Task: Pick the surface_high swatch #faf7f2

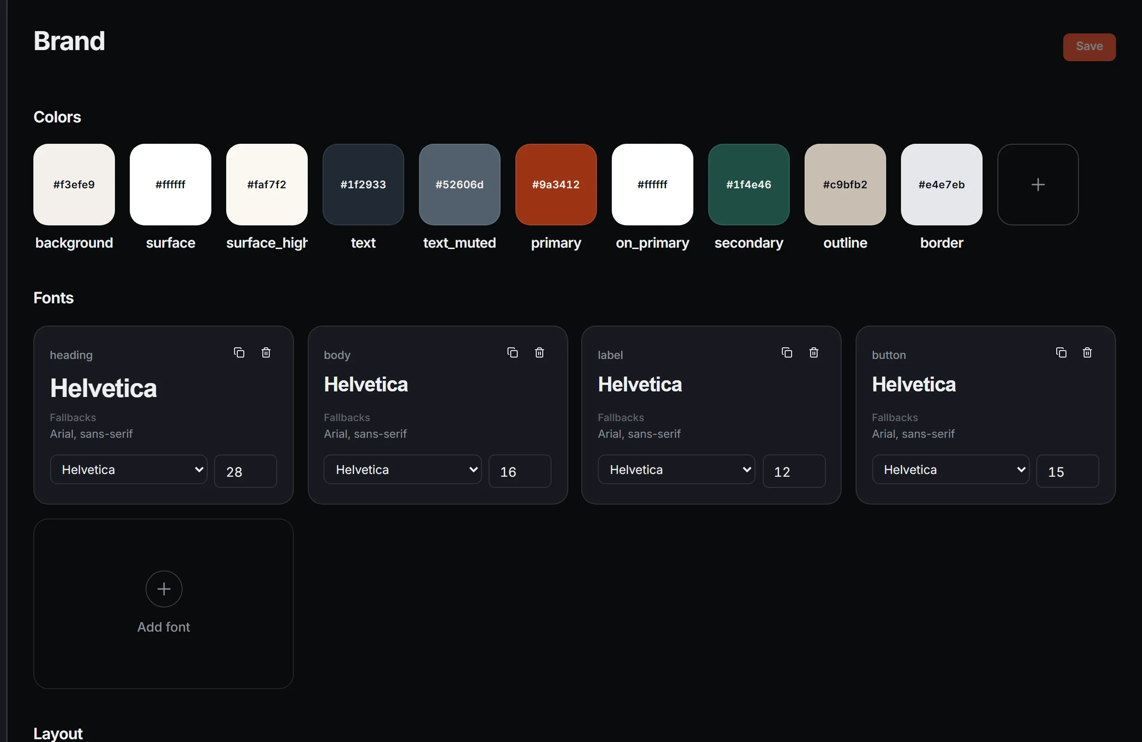Action: pyautogui.click(x=267, y=185)
